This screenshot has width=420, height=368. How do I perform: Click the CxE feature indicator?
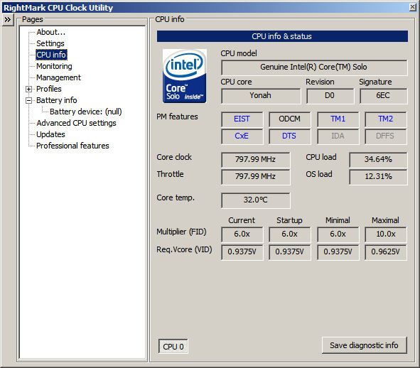[x=242, y=136]
